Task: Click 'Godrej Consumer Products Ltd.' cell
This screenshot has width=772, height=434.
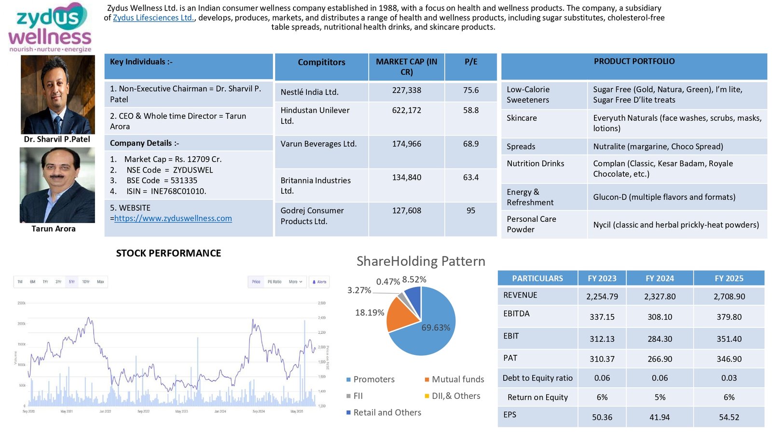Action: point(321,219)
